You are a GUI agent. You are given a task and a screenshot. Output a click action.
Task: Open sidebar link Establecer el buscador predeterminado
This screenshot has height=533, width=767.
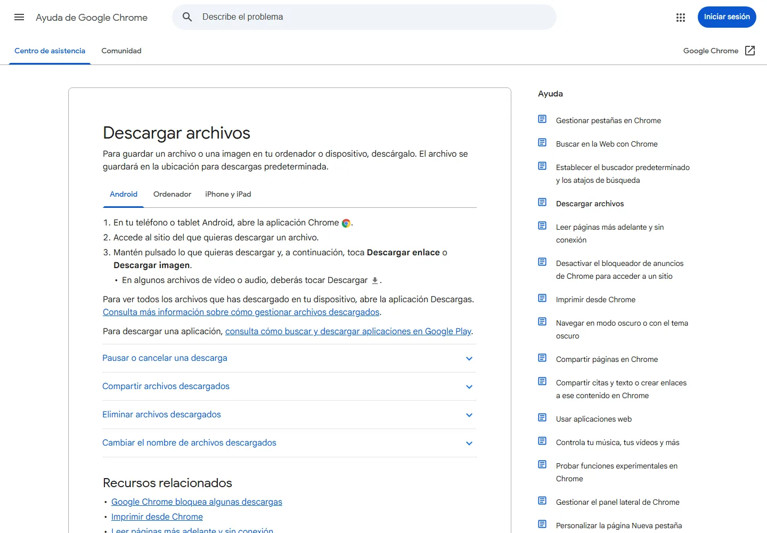point(623,174)
